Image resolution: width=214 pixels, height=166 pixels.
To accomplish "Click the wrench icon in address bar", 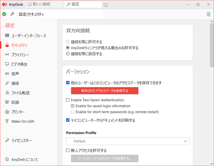I will point(12,14).
